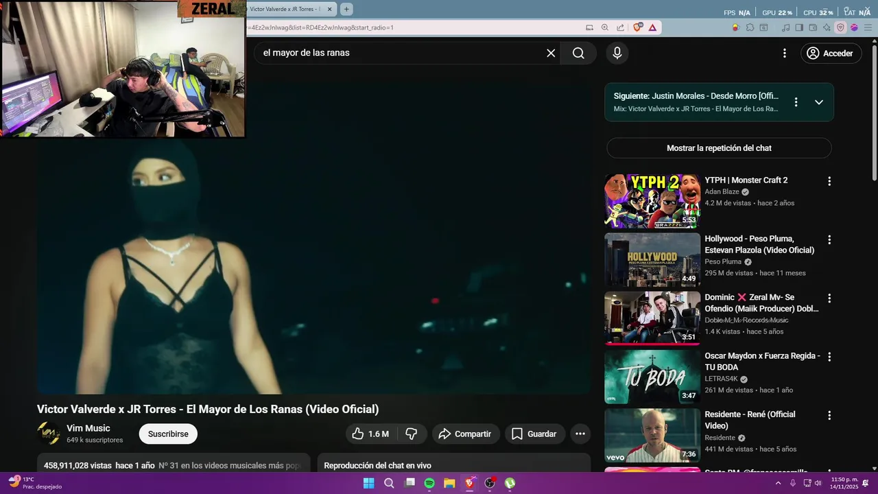This screenshot has height=494, width=878.
Task: Open Windows Start menu
Action: (x=368, y=483)
